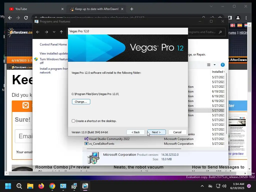Open the notification count badge
The width and height of the screenshot is (256, 192).
[x=249, y=186]
